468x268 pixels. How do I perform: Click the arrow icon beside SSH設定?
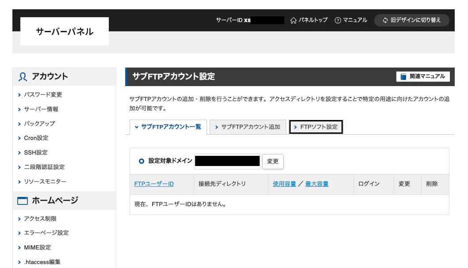pyautogui.click(x=19, y=152)
